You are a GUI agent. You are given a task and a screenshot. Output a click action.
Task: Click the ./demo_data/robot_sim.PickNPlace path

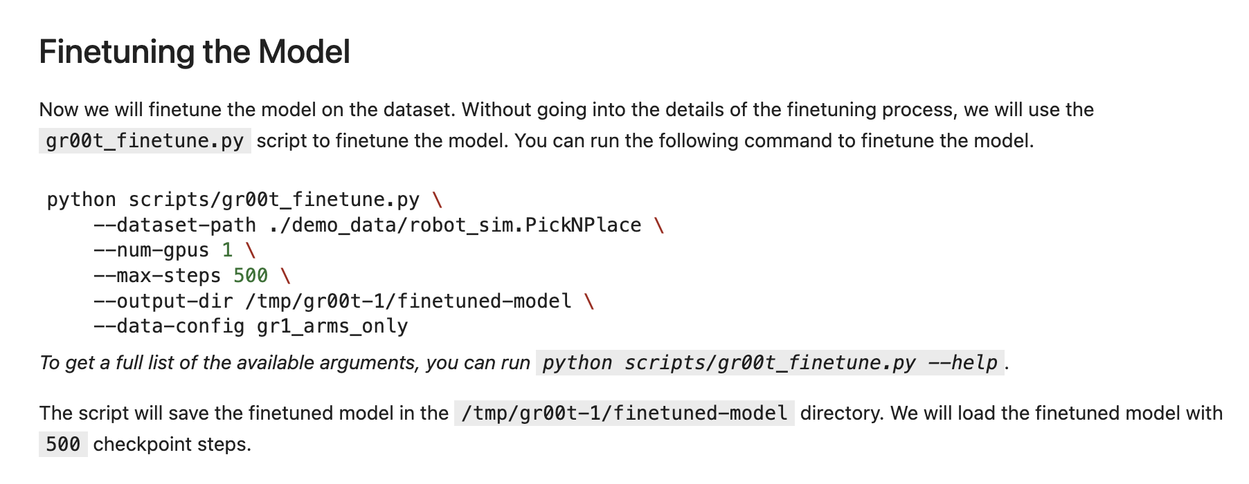455,225
